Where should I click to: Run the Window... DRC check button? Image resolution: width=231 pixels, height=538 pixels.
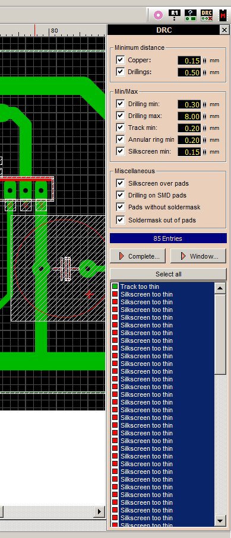click(198, 256)
